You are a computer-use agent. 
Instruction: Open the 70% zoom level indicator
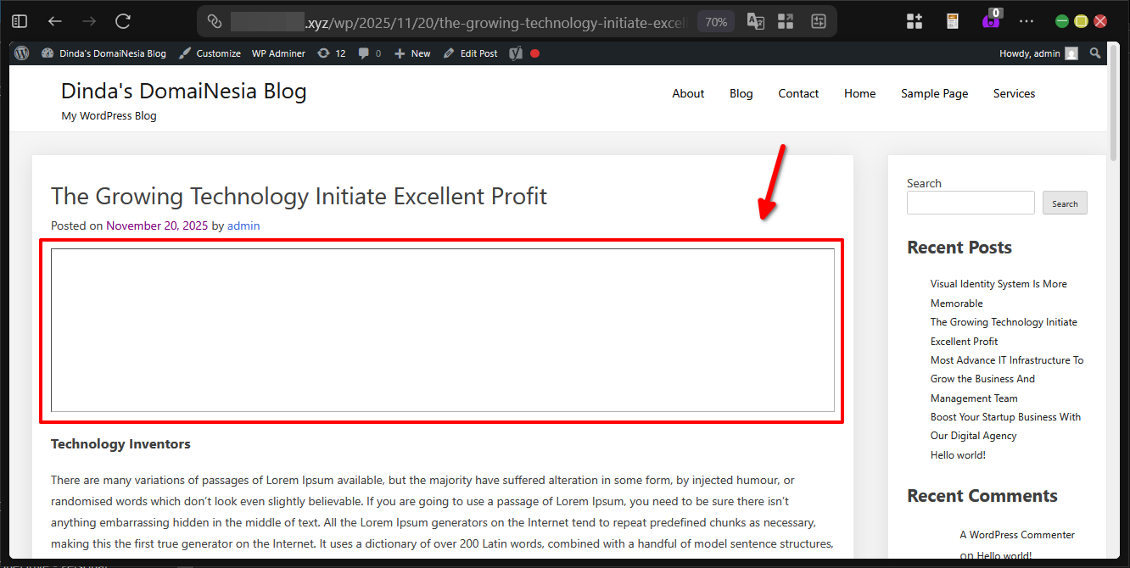(x=715, y=22)
